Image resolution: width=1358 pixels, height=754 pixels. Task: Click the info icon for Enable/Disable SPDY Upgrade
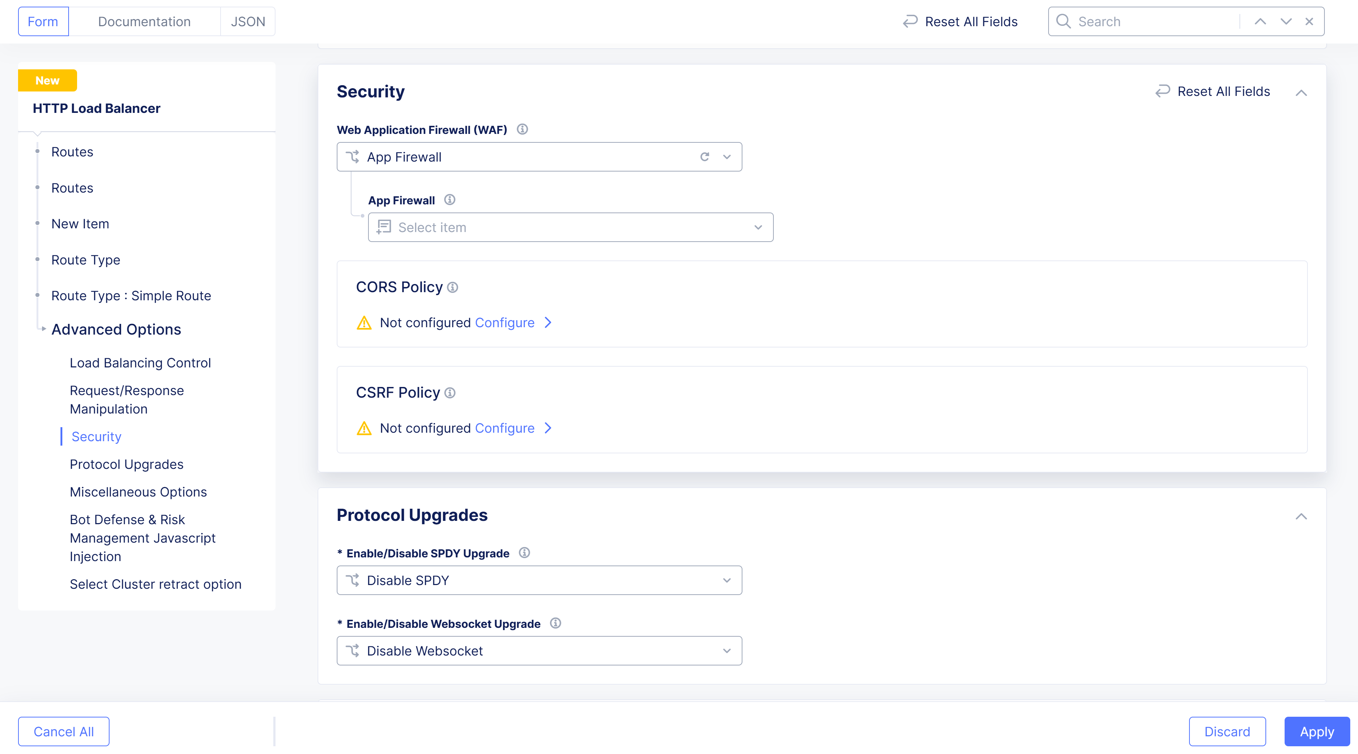(x=524, y=553)
